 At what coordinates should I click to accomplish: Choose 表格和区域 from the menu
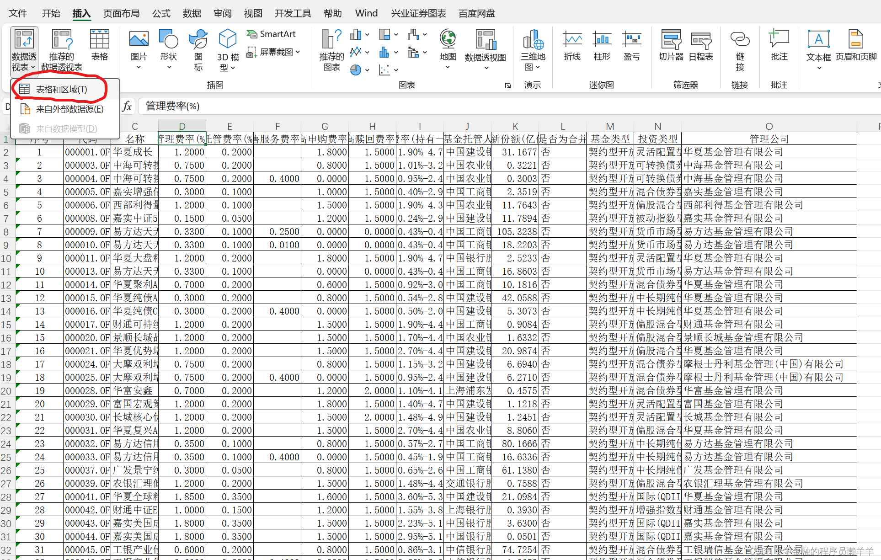pyautogui.click(x=61, y=90)
